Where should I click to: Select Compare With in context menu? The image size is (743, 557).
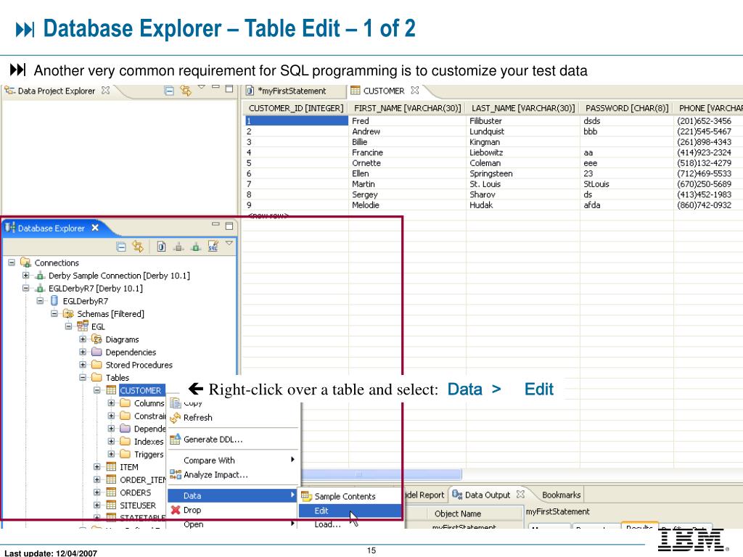point(232,460)
